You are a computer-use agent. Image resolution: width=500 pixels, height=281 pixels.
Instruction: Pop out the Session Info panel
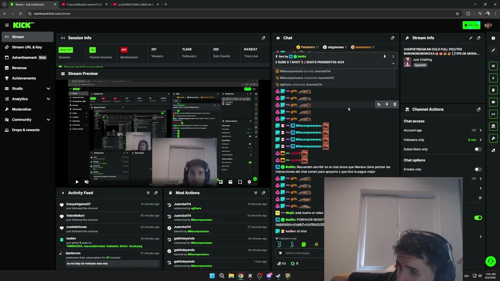(263, 38)
